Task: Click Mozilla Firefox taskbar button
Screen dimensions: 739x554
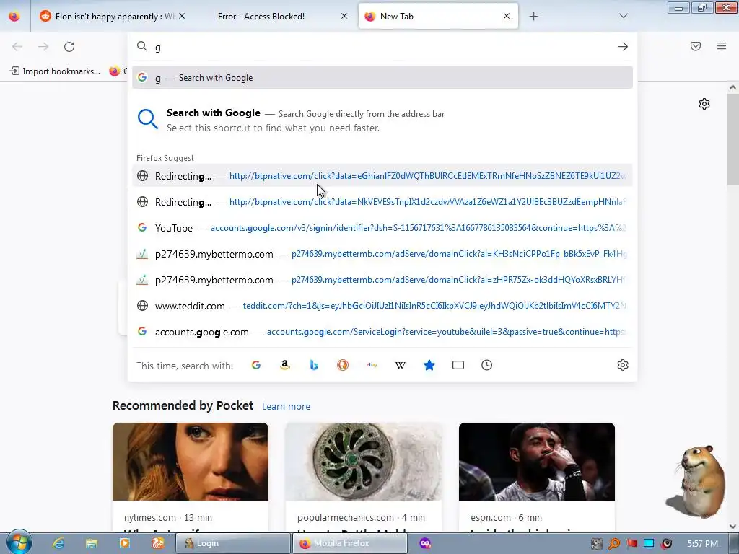Action: [x=350, y=543]
